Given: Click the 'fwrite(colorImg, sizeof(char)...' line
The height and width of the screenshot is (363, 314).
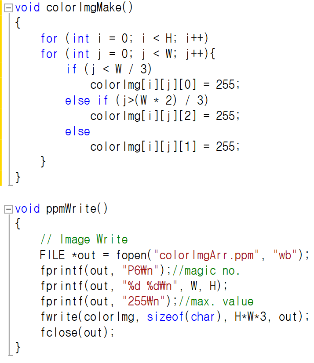Looking at the screenshot, I should point(175,317).
